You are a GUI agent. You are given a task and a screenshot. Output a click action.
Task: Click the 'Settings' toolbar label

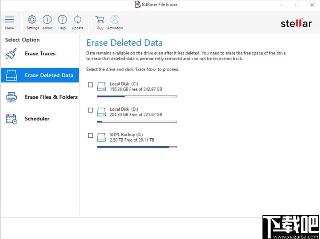point(33,28)
